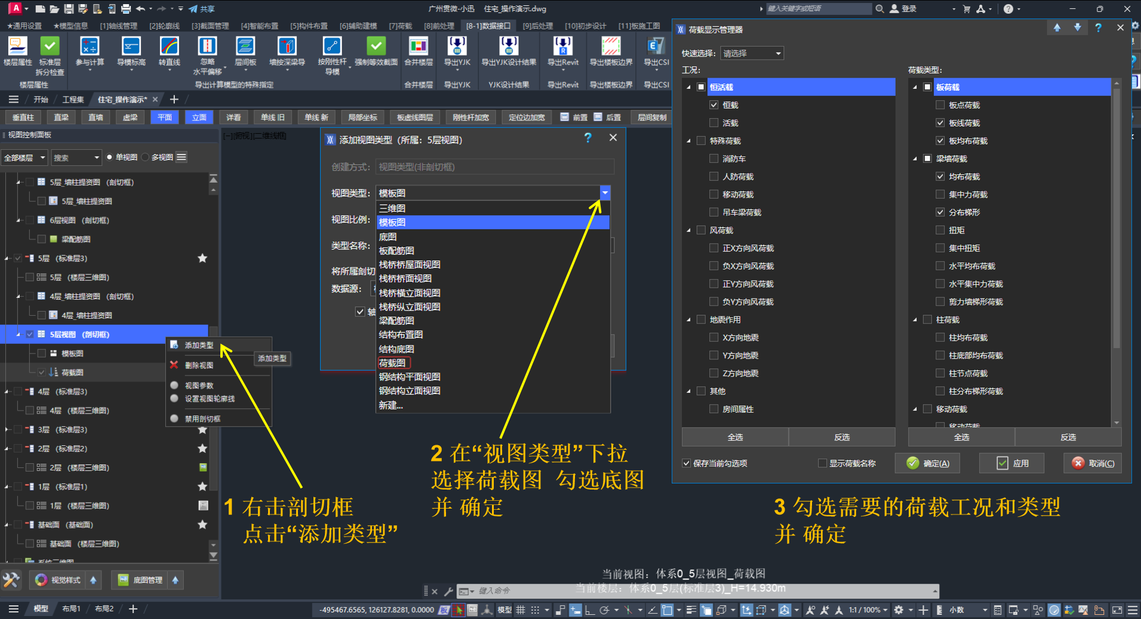Viewport: 1141px width, 619px height.
Task: Open the 全部楼层 filter dropdown
Action: [24, 158]
